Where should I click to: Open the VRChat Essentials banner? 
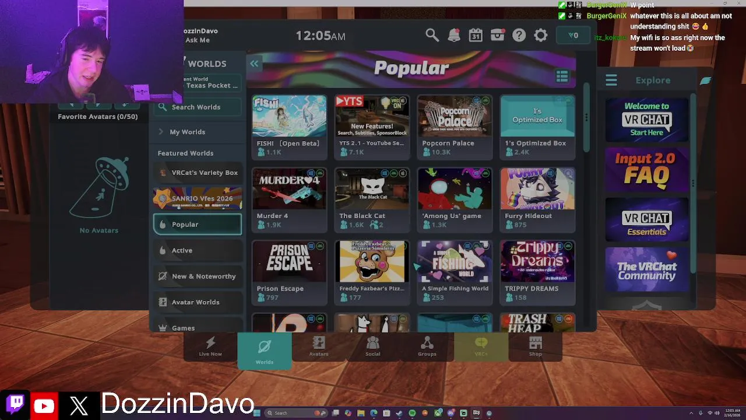point(647,220)
